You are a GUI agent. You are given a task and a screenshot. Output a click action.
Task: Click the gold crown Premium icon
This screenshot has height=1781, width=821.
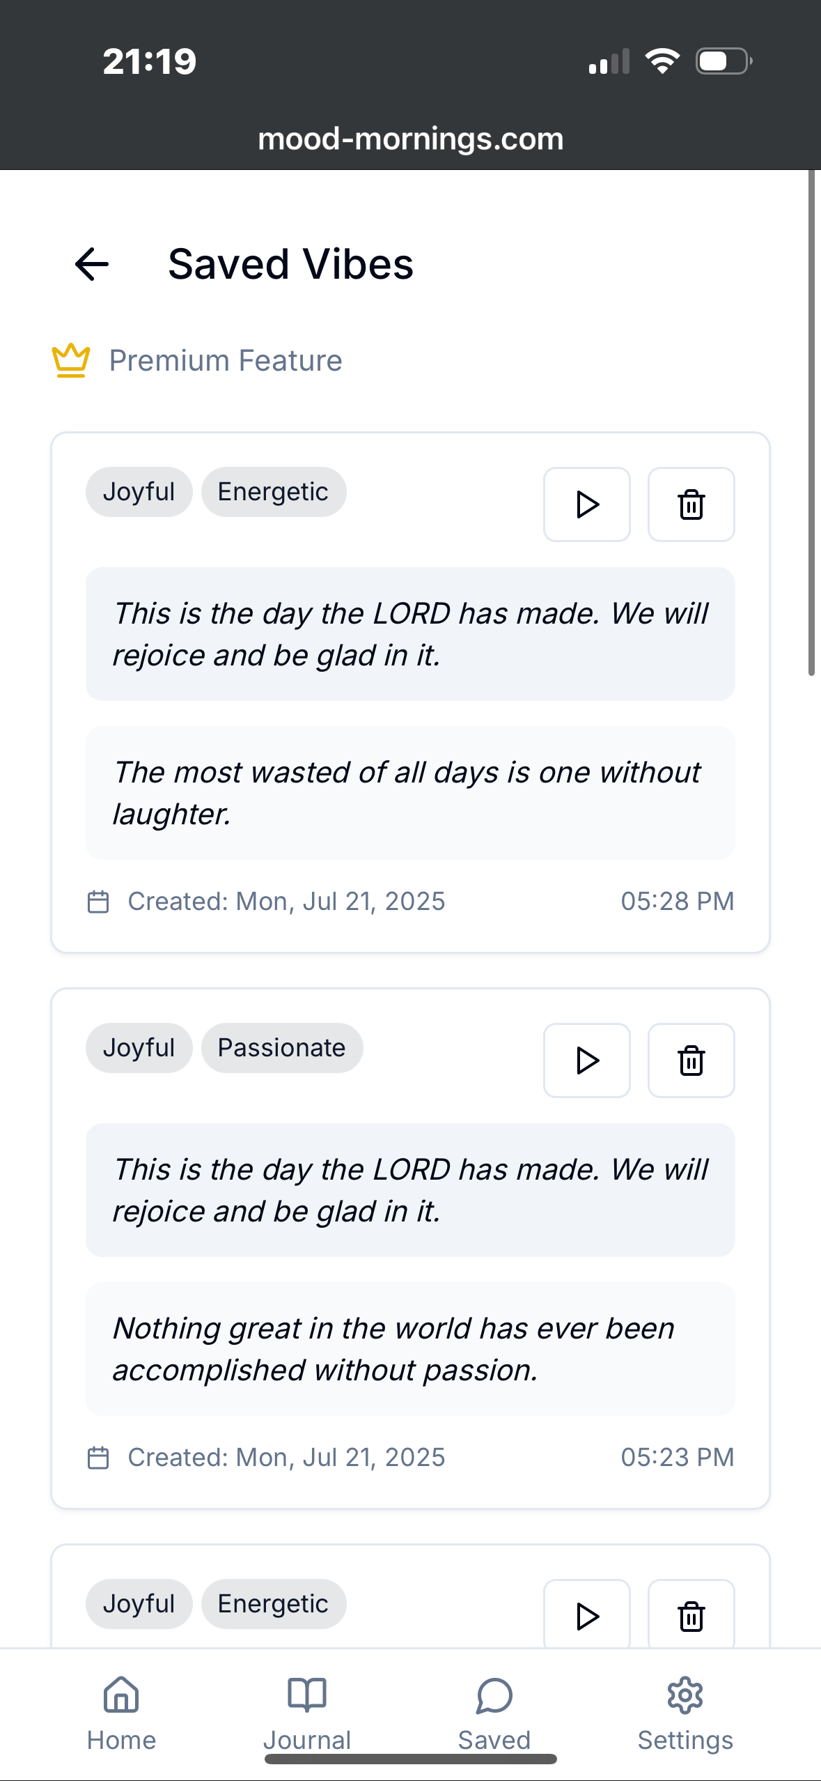71,361
